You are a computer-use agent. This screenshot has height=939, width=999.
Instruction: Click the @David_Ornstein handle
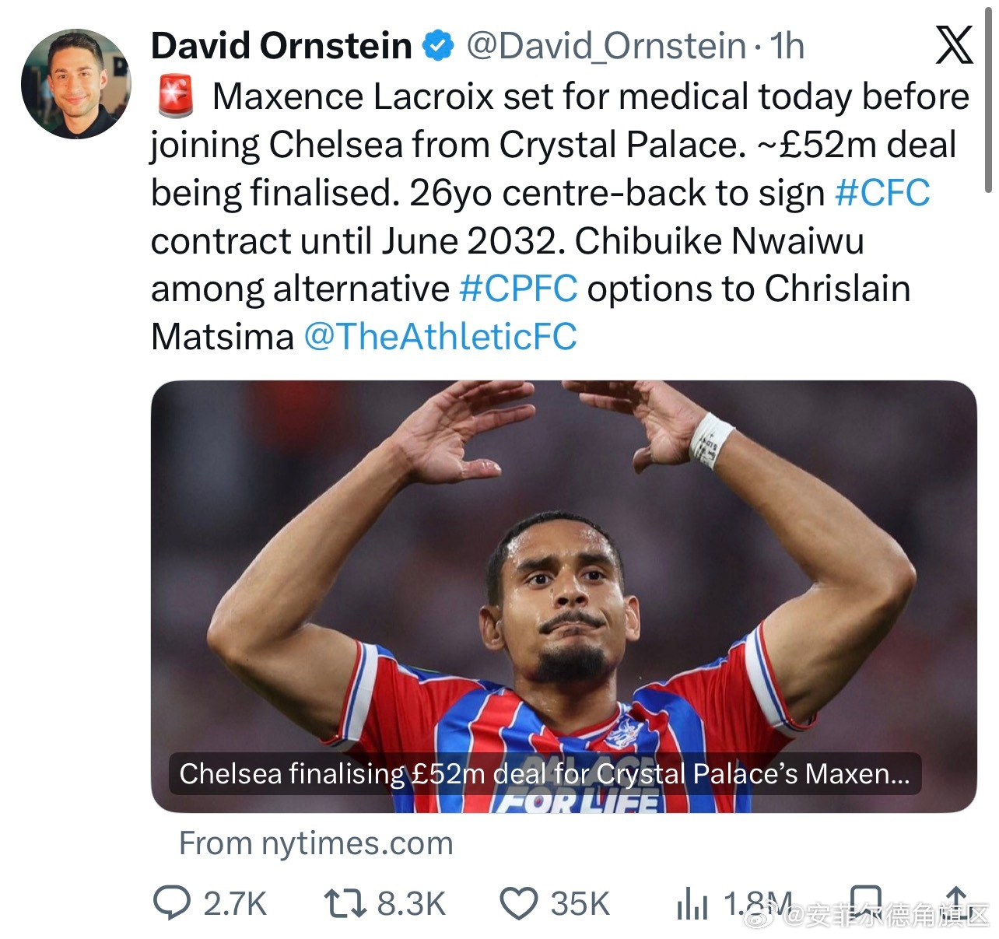(x=606, y=46)
